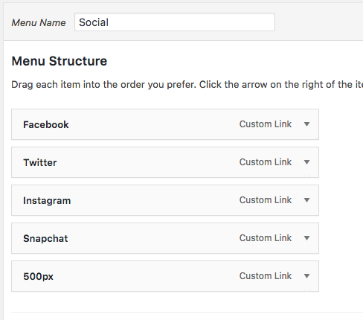Click Custom Link label on Twitter row
Viewport: 363px width, 320px height.
tap(266, 162)
